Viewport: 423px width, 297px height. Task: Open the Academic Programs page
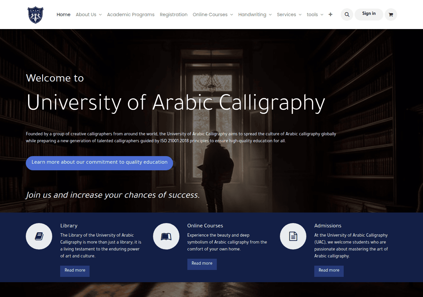[131, 15]
